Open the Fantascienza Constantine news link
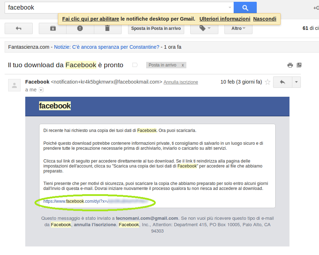319x255 pixels. (x=107, y=47)
